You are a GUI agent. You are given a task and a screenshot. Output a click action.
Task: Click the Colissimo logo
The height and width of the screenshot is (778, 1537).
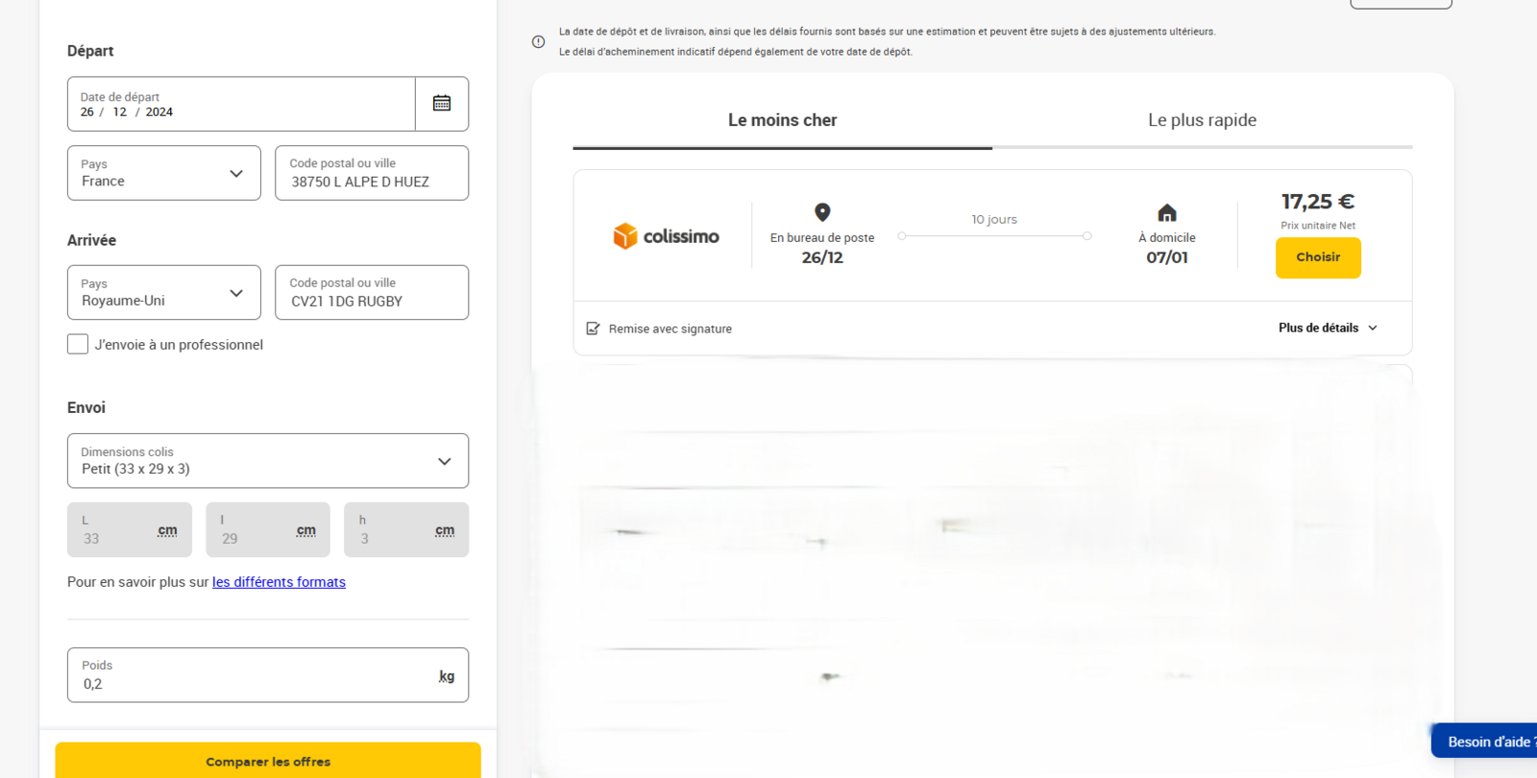click(x=666, y=236)
